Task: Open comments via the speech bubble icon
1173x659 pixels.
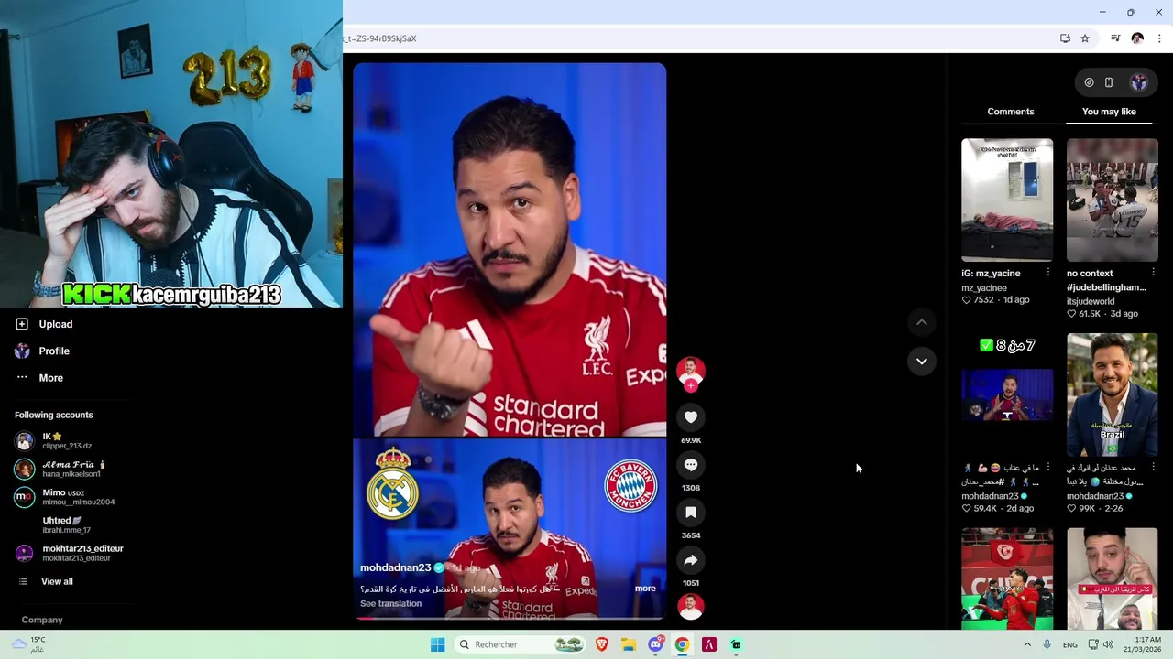Action: pyautogui.click(x=691, y=465)
